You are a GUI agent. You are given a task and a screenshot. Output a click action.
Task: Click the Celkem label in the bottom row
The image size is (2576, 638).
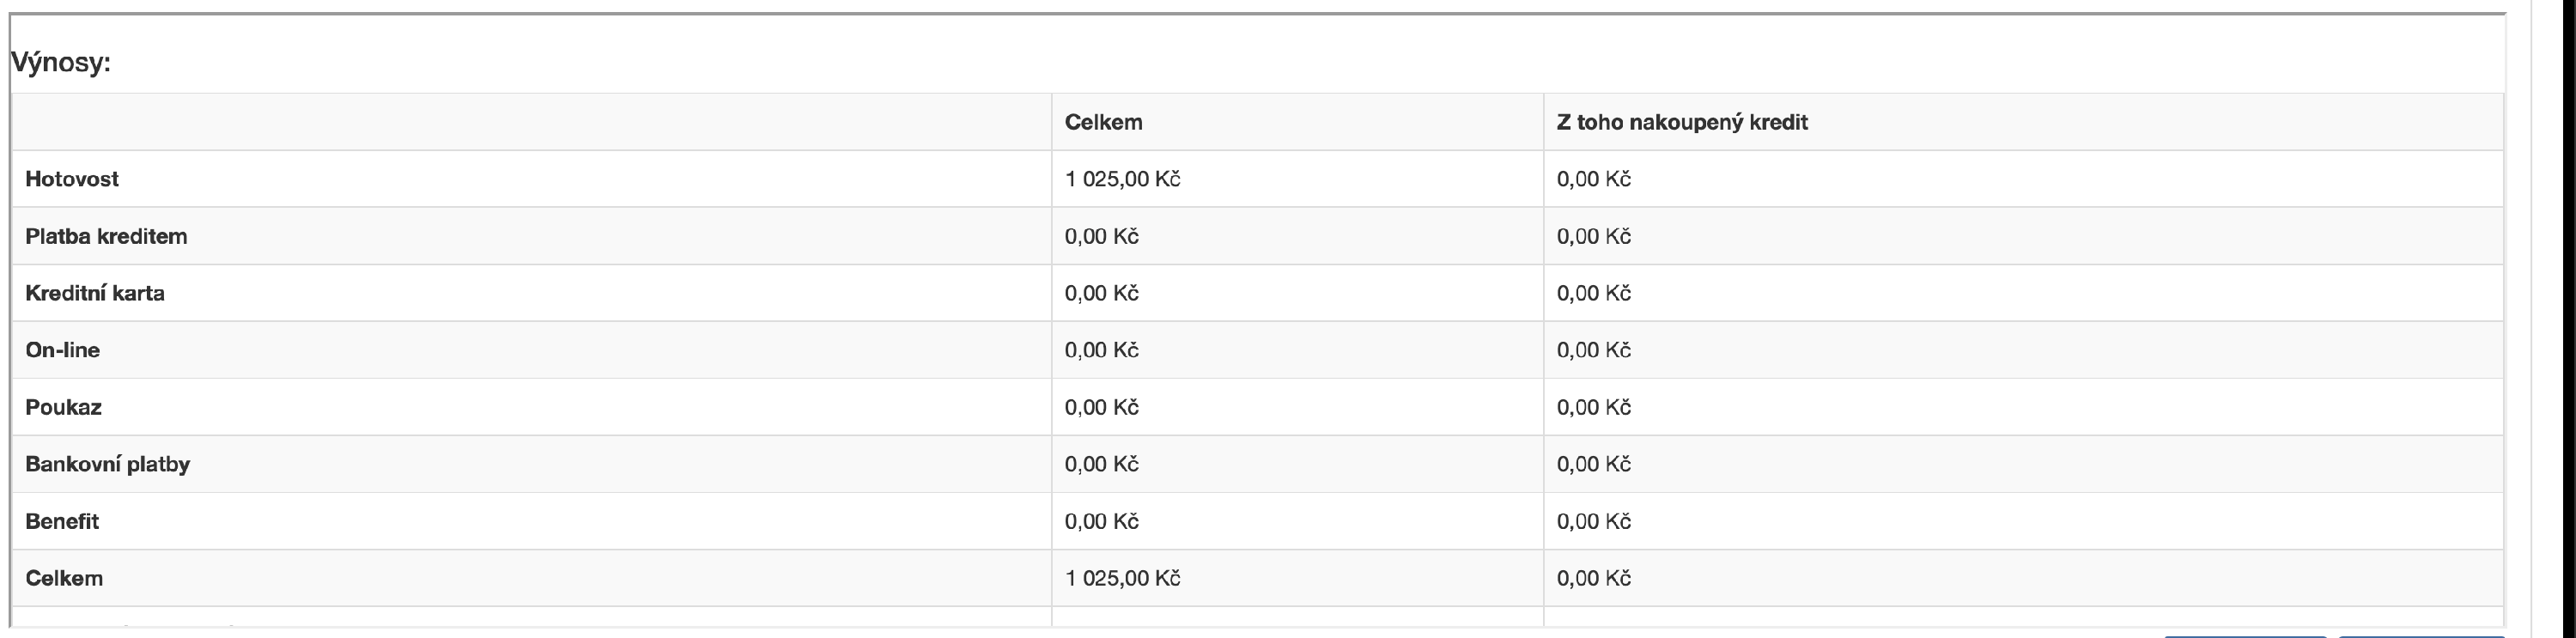click(64, 578)
